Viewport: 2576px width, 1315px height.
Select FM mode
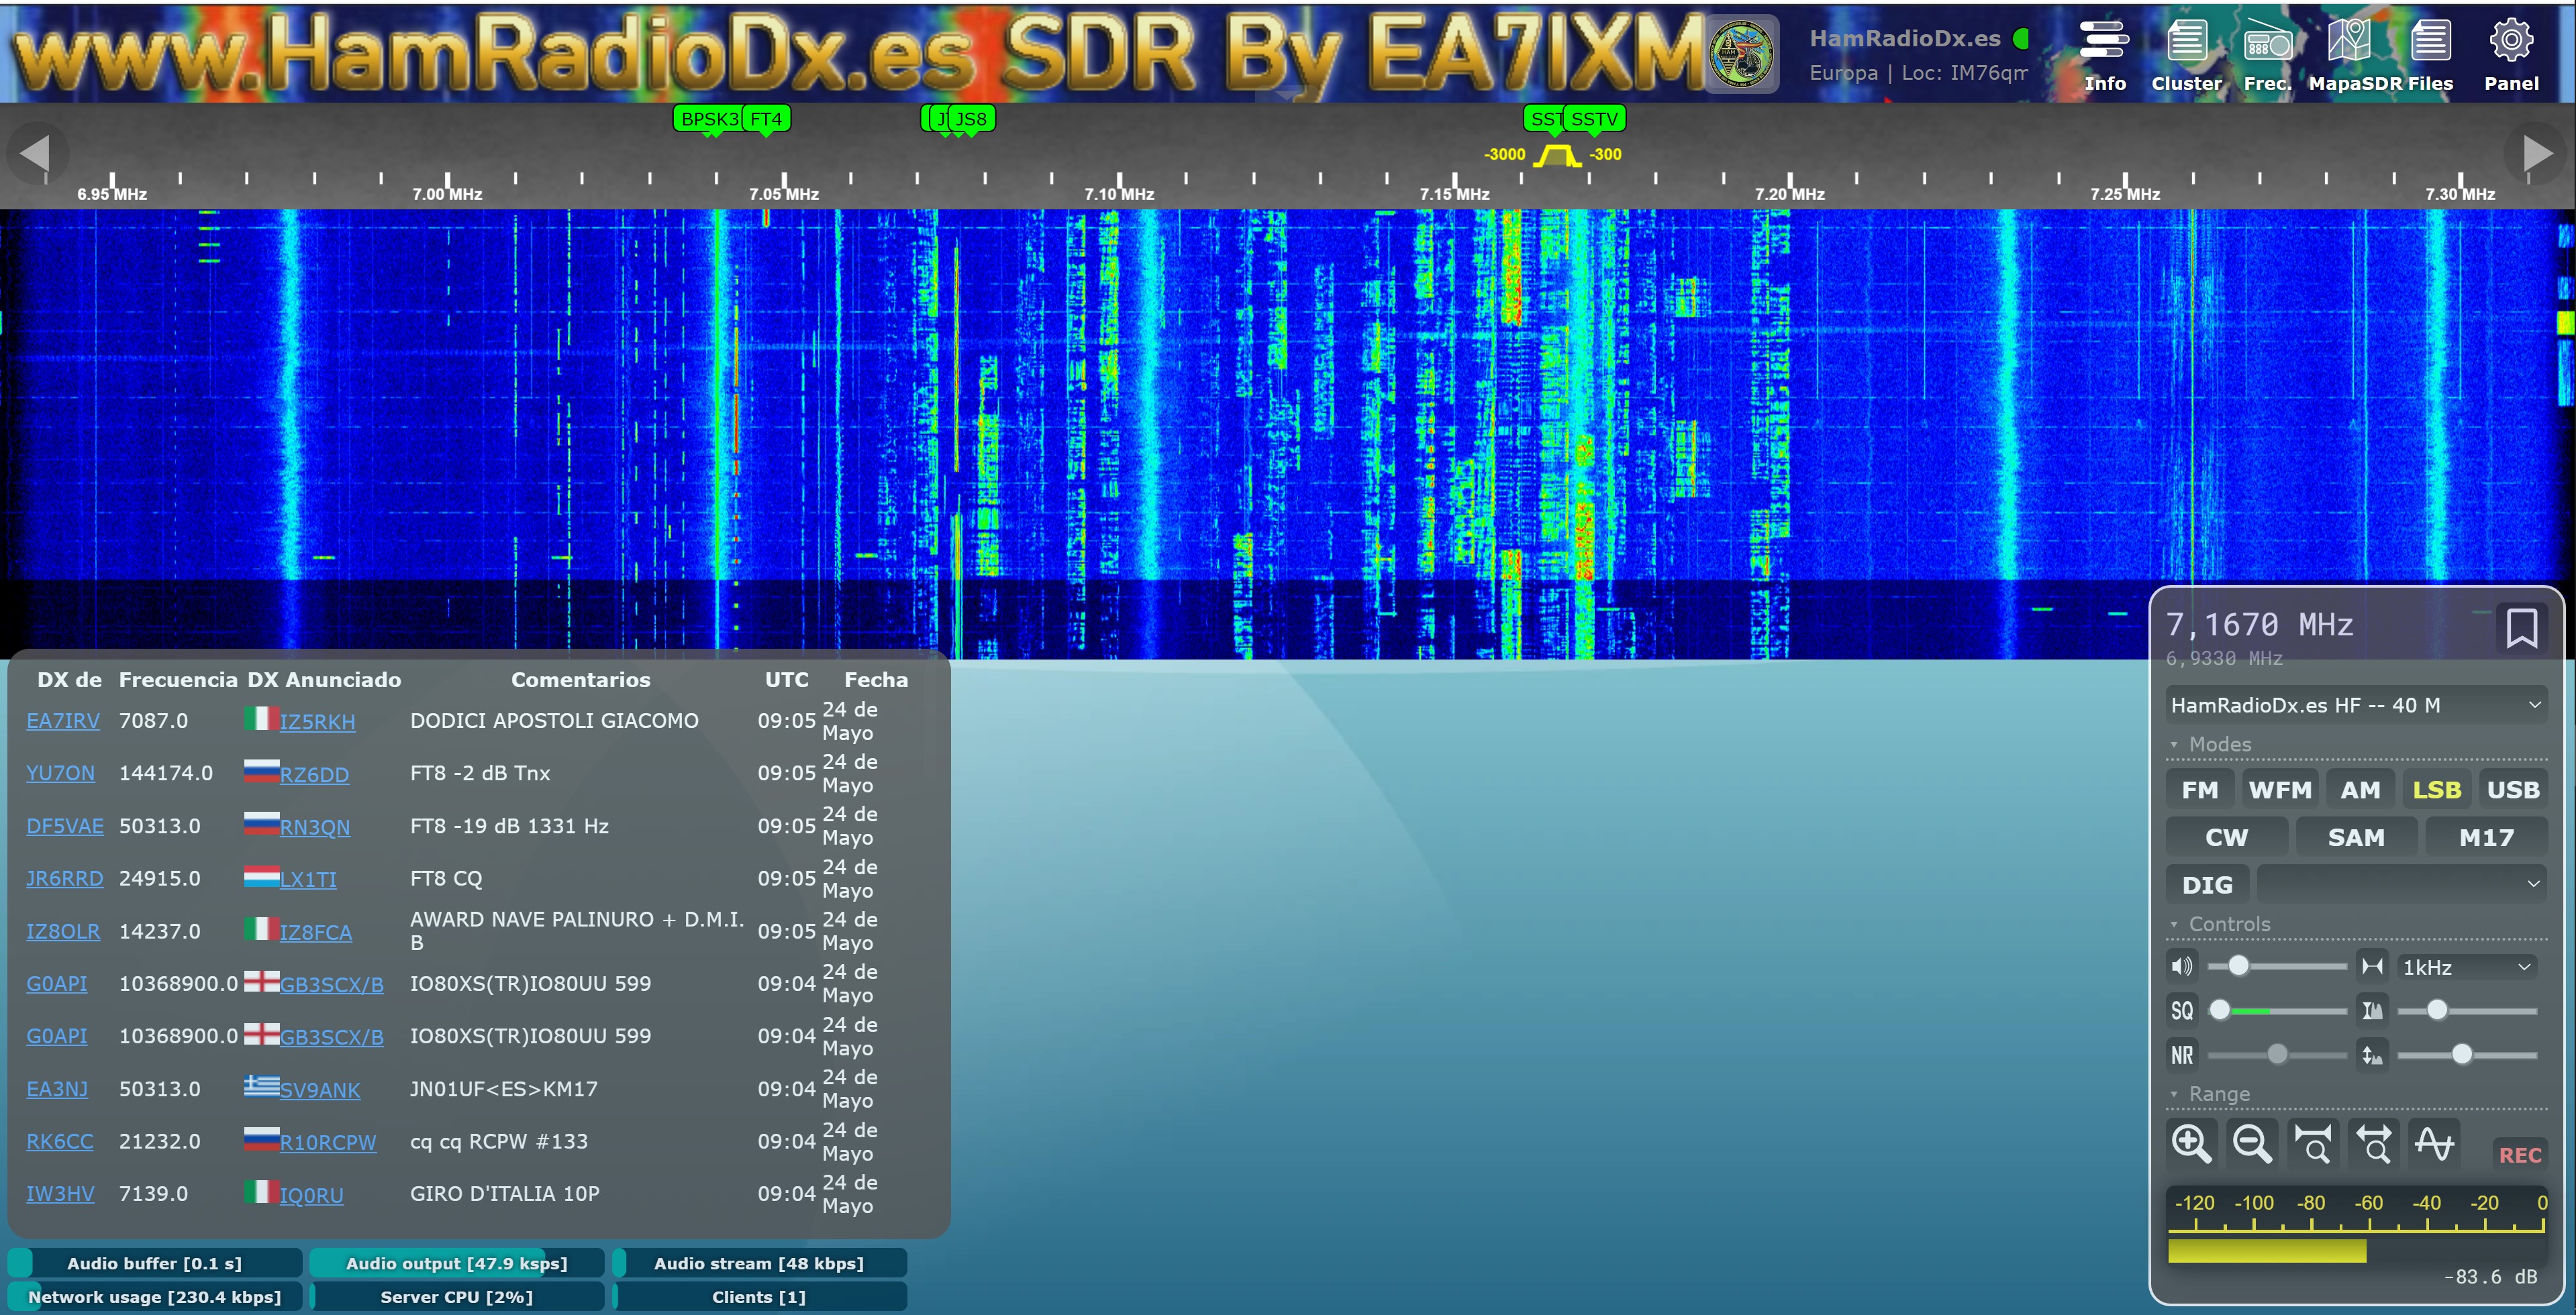[x=2200, y=790]
